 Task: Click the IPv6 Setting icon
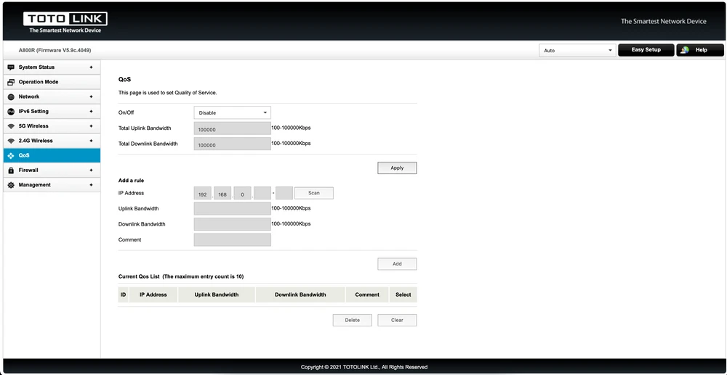[11, 112]
